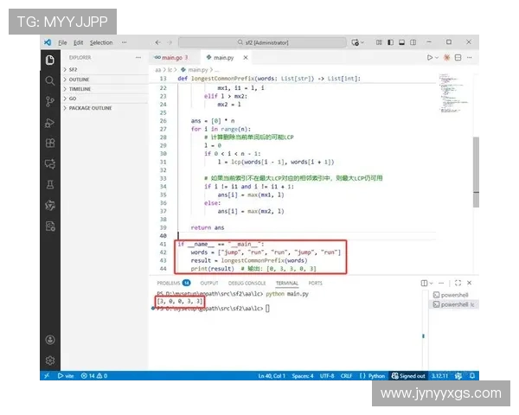Open the Source Control view

coord(50,101)
